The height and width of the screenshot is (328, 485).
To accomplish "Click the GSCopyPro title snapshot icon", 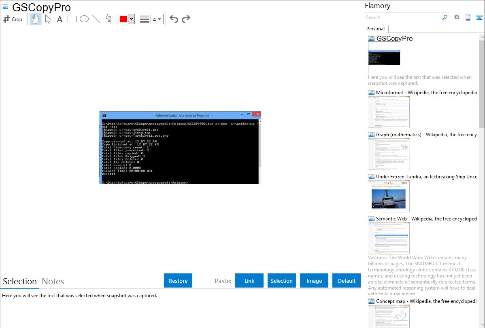I will (5, 7).
